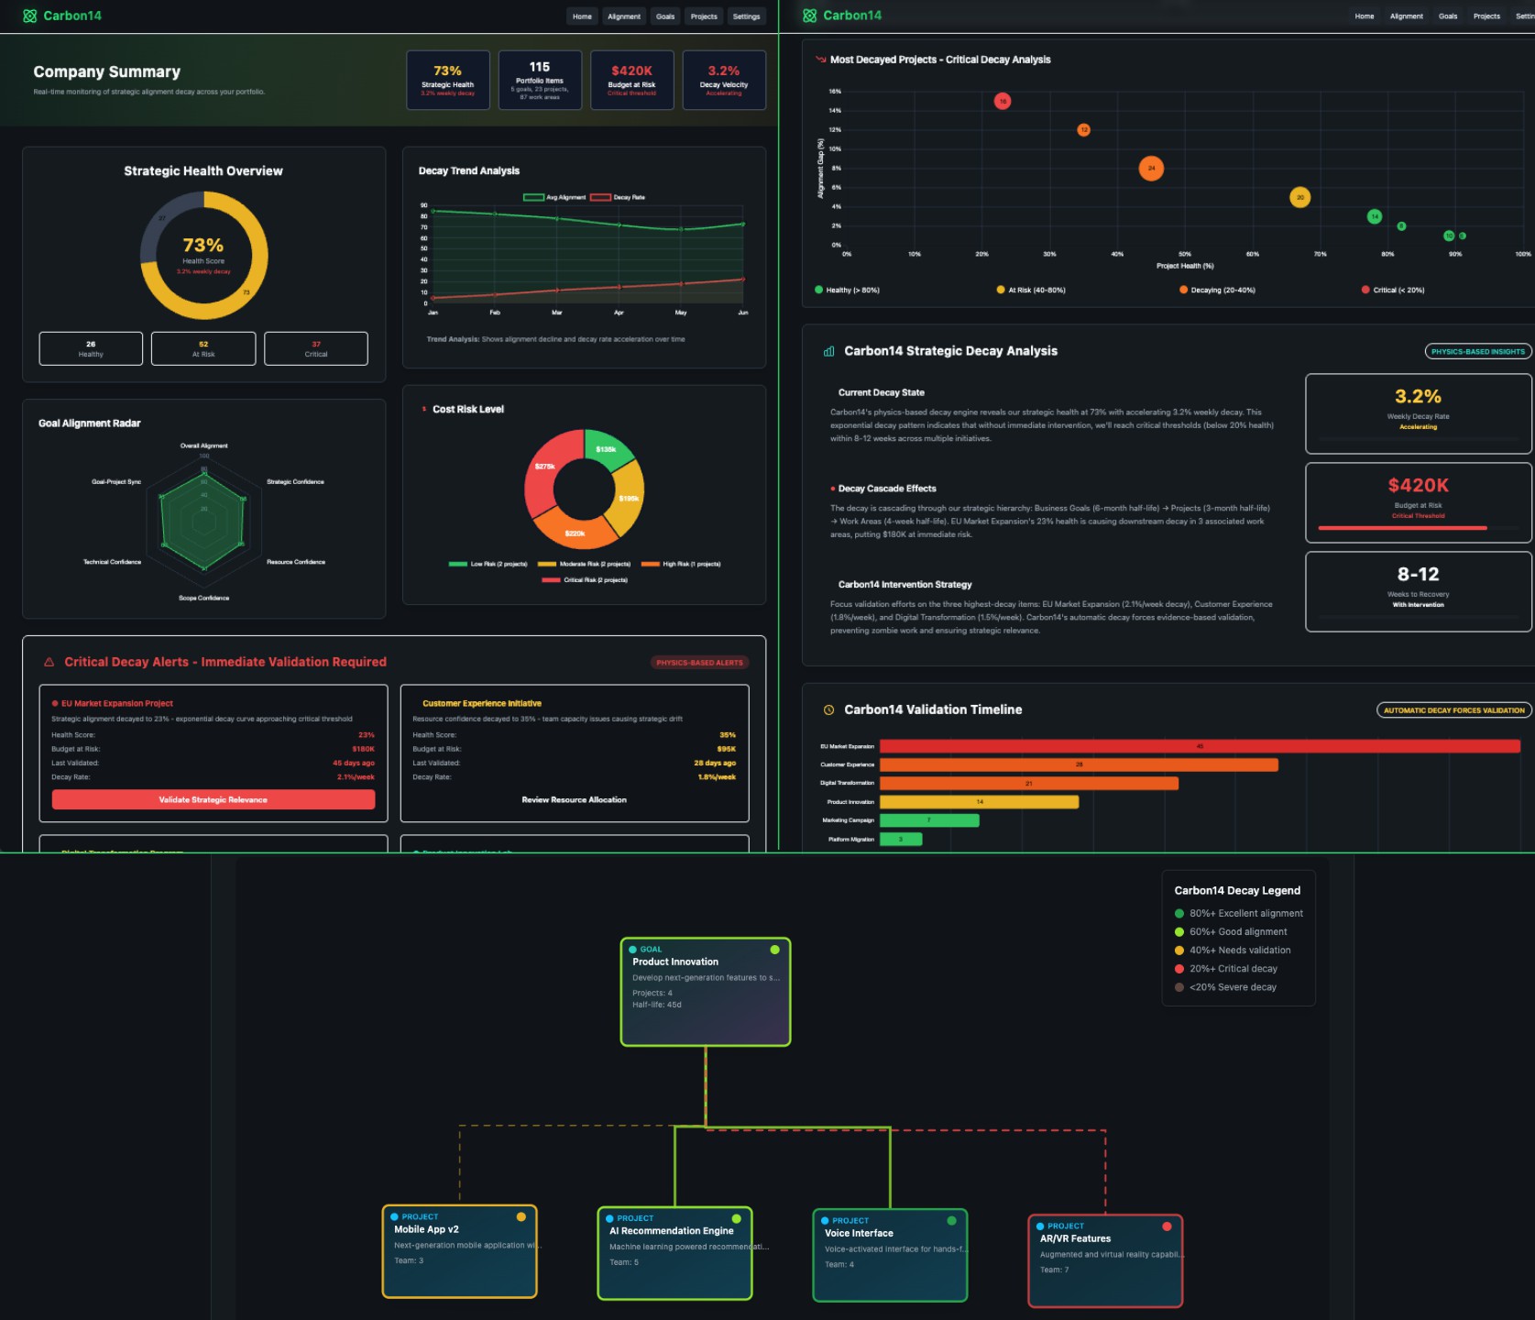Viewport: 1535px width, 1320px height.
Task: Click the red trend-arrow icon next to Most Decayed Projects
Action: click(x=818, y=59)
